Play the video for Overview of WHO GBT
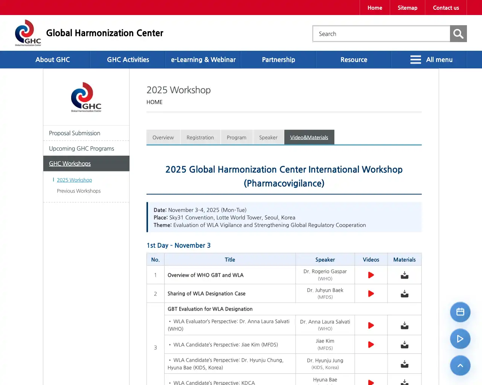Viewport: 482px width, 385px height. [x=371, y=275]
